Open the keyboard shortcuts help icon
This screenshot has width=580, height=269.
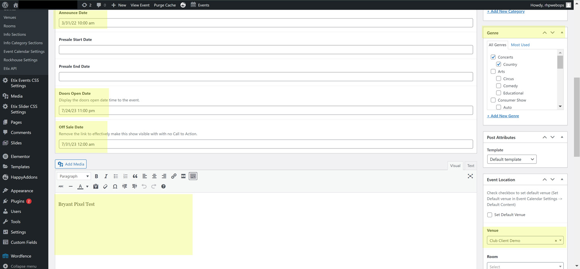pyautogui.click(x=163, y=186)
